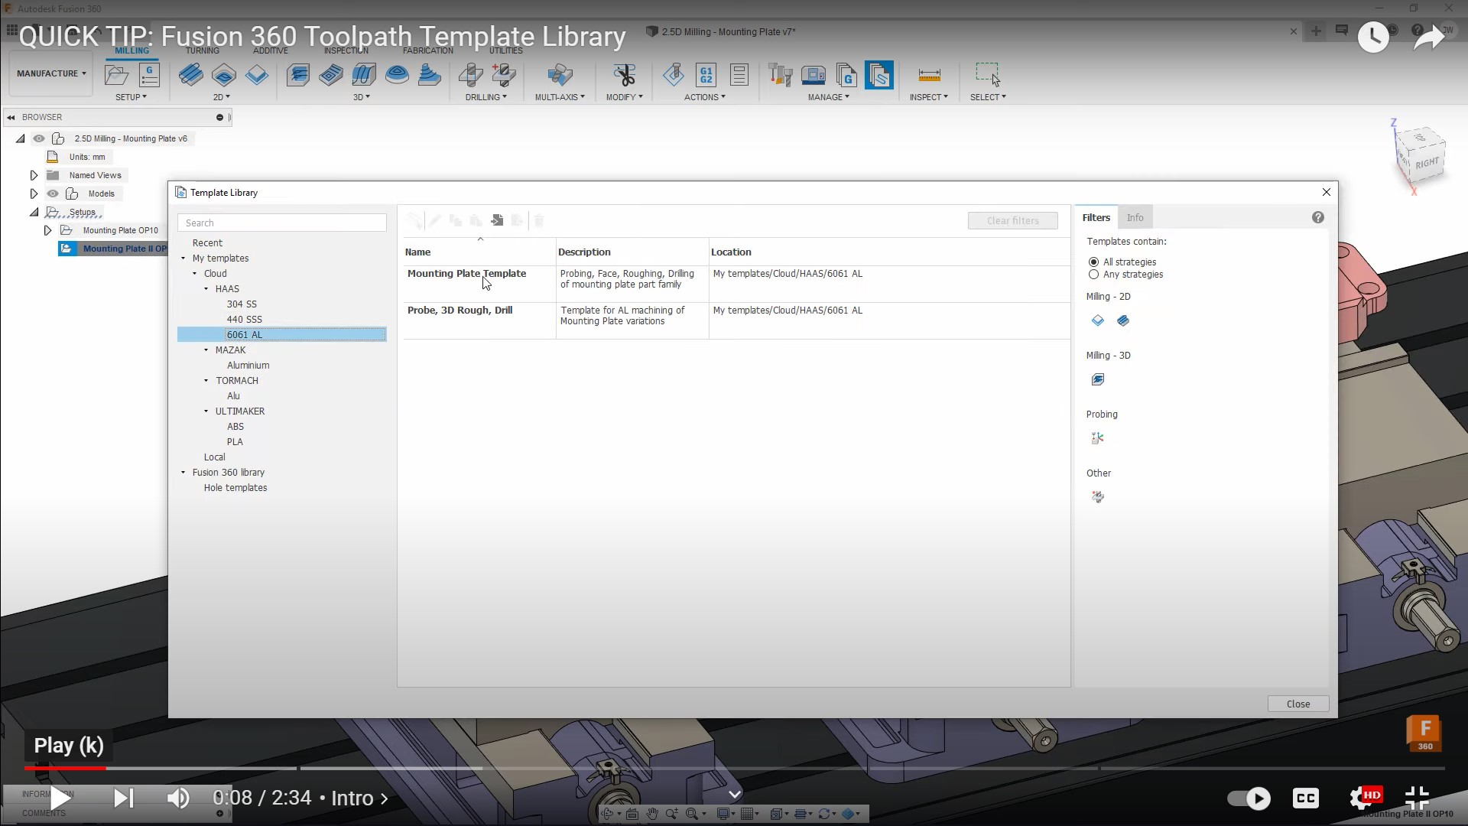Screen dimensions: 1468x826
Task: Click the Simulate icon in Actions group
Action: (x=674, y=75)
